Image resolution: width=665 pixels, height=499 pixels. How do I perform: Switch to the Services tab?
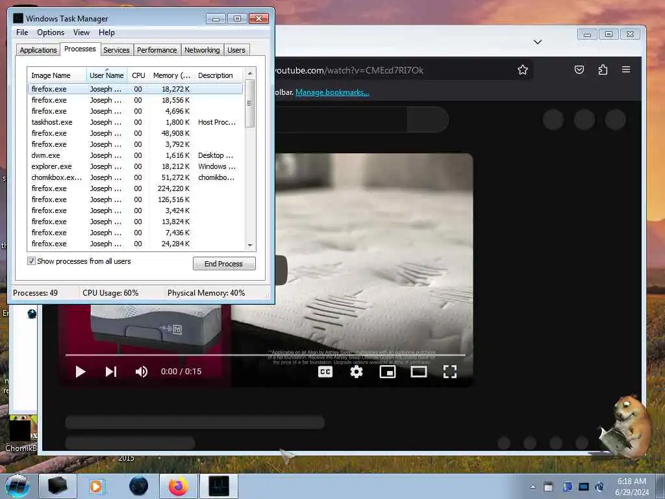[x=116, y=50]
